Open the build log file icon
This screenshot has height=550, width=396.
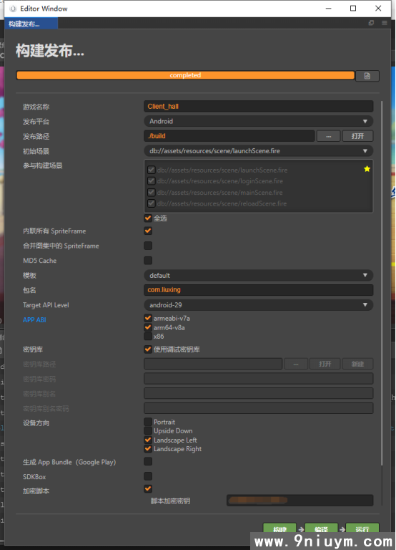click(x=367, y=76)
